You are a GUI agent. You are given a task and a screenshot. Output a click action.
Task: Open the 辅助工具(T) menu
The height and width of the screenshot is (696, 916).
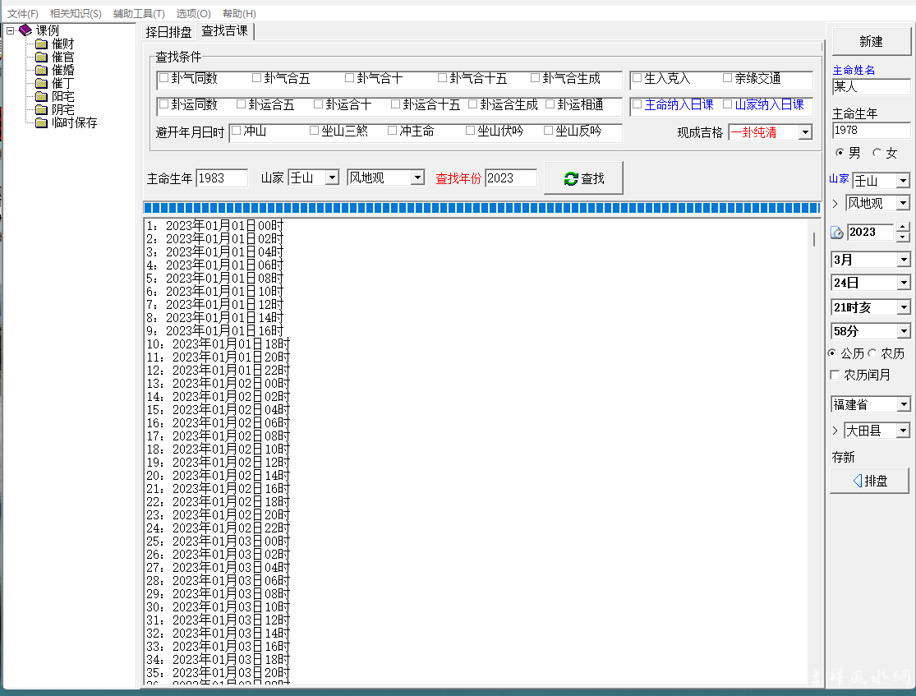[x=139, y=14]
